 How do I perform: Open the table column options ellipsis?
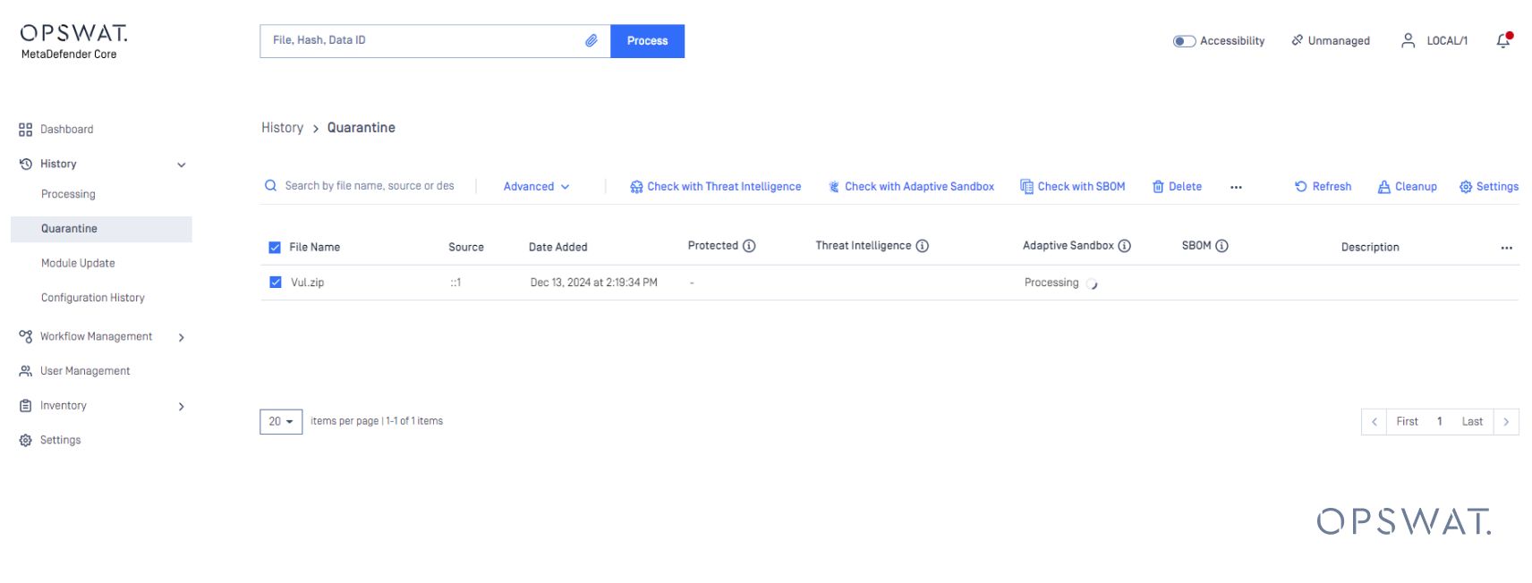point(1506,248)
